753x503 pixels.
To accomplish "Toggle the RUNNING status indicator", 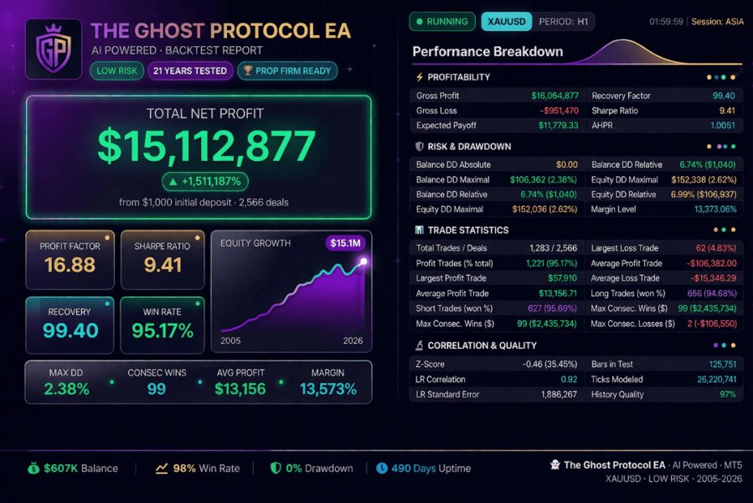I will (x=441, y=22).
